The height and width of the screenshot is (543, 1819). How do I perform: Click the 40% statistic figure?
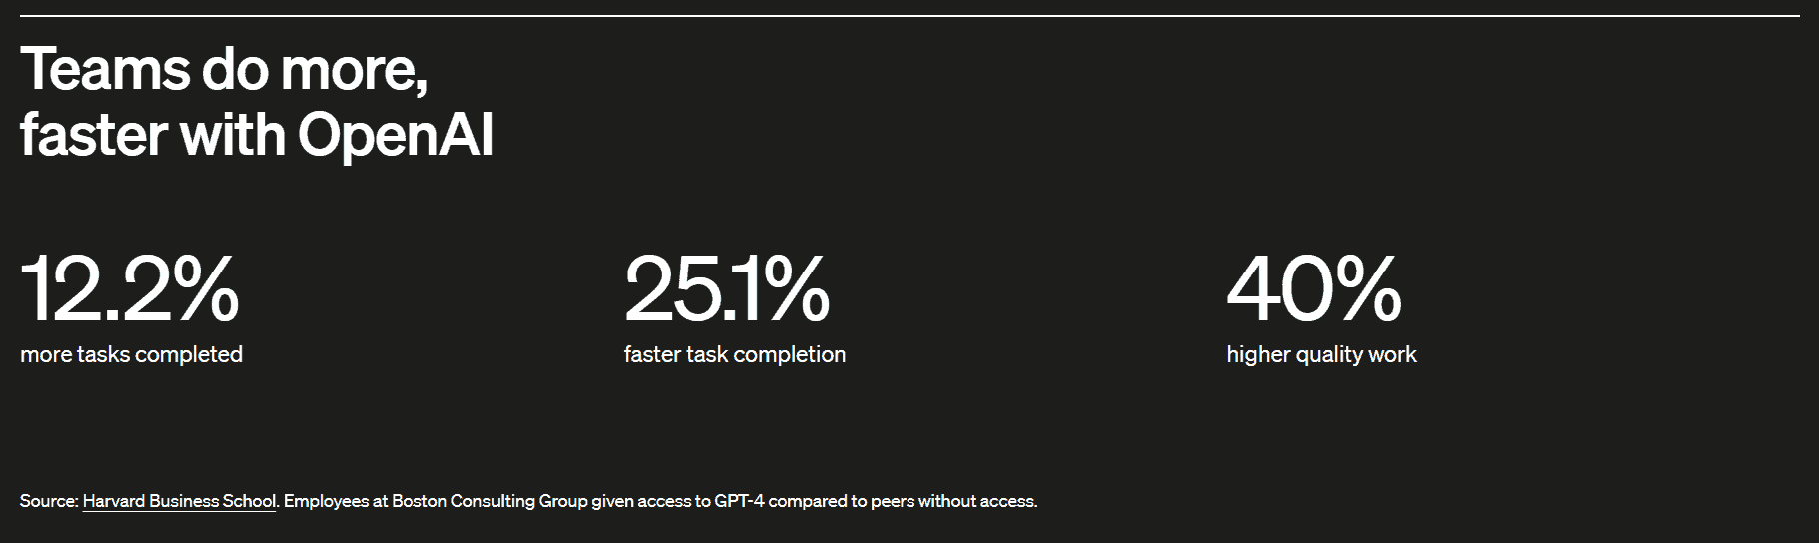[x=1314, y=289]
